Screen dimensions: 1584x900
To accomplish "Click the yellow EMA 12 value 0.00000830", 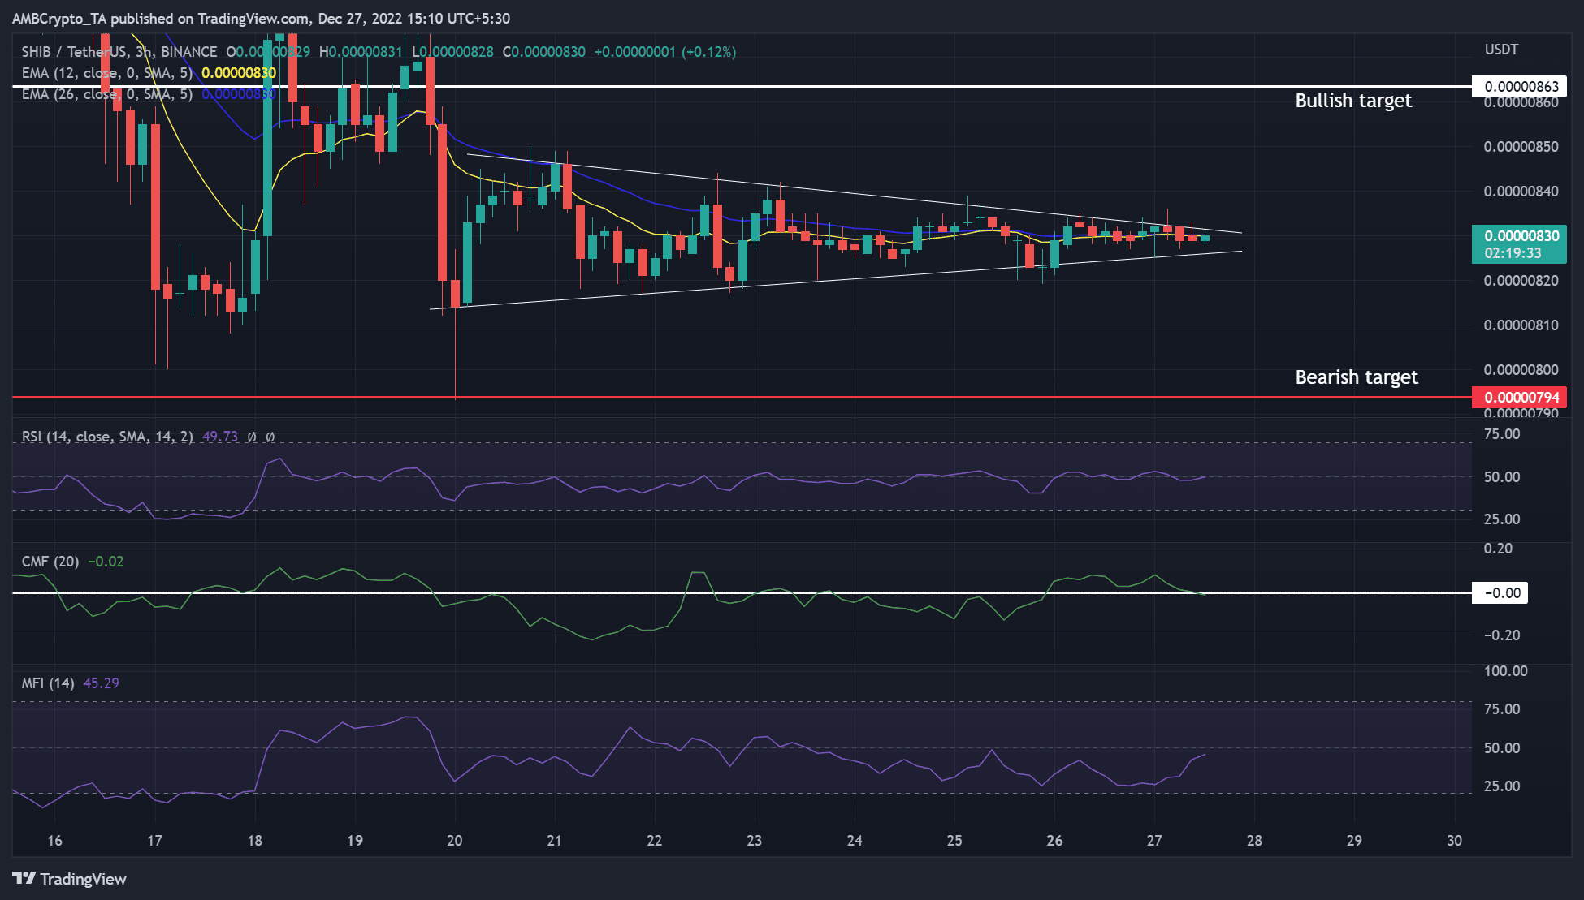I will pos(239,73).
